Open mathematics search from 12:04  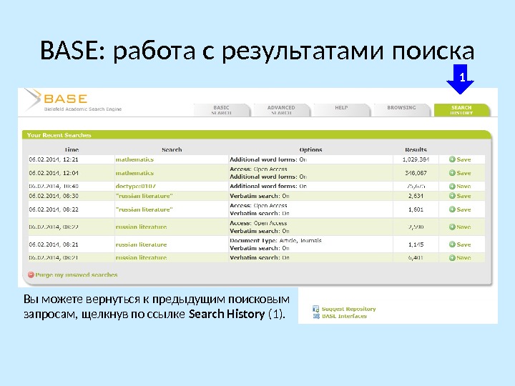134,173
